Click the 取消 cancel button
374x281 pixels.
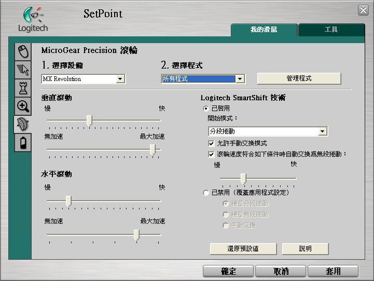(x=281, y=271)
